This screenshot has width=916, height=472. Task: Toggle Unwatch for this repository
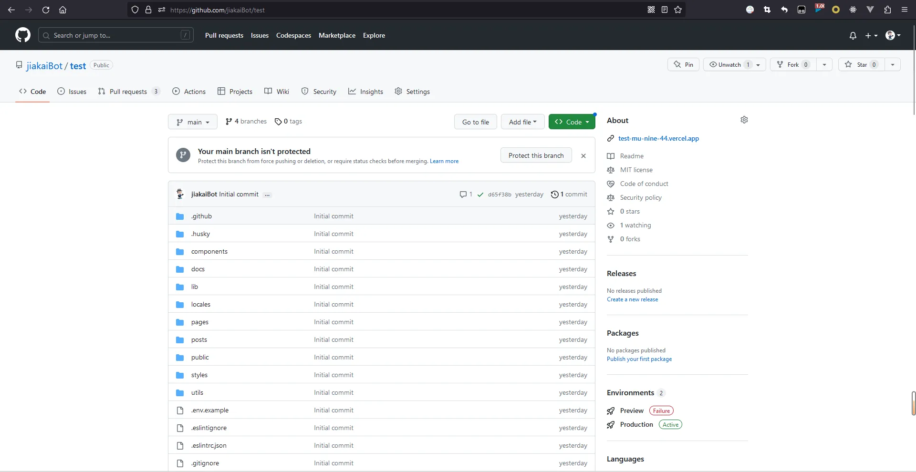pos(735,64)
